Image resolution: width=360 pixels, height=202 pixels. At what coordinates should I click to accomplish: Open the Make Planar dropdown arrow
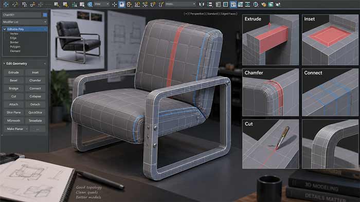[x=27, y=129]
